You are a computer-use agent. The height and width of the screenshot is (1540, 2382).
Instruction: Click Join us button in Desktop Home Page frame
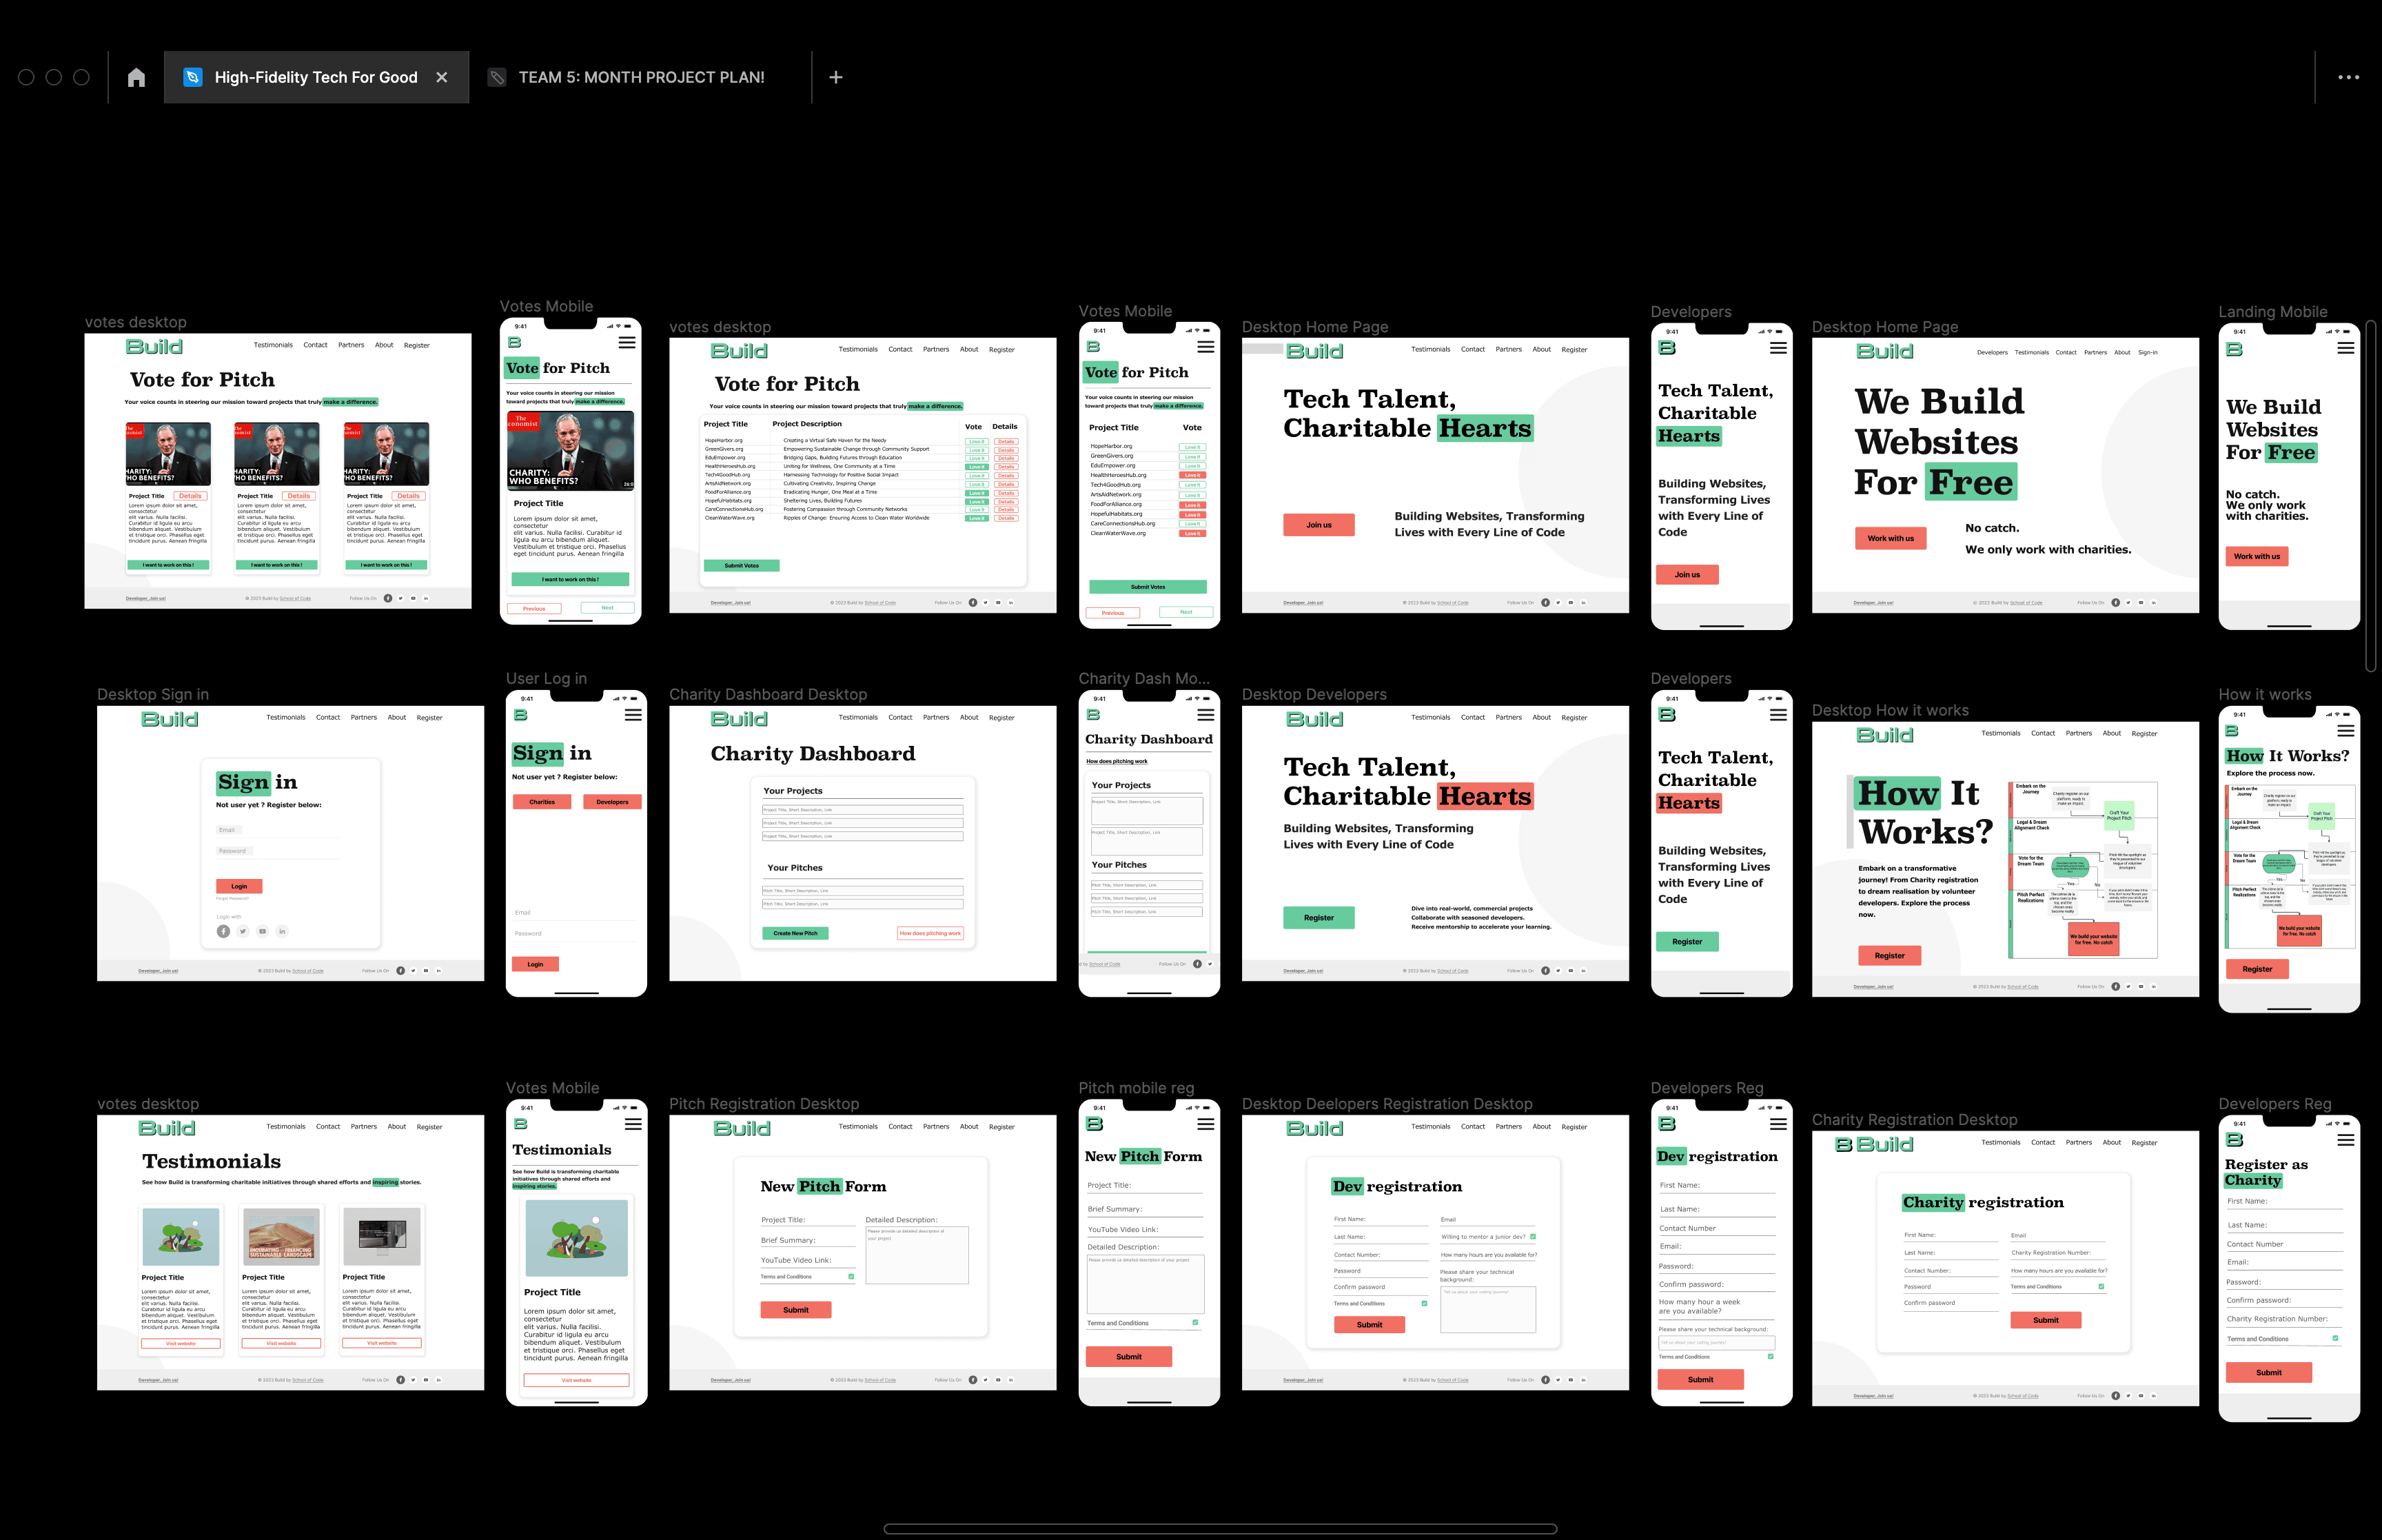pos(1319,525)
